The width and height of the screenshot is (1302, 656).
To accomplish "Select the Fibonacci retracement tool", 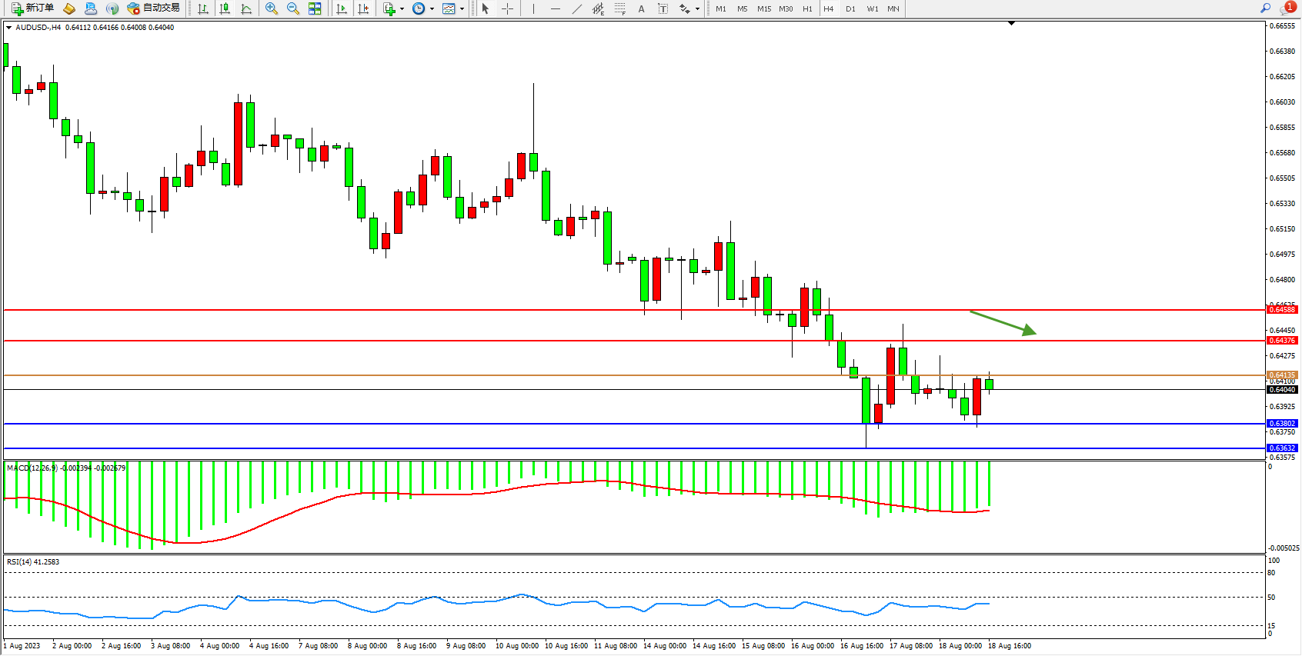I will tap(619, 8).
